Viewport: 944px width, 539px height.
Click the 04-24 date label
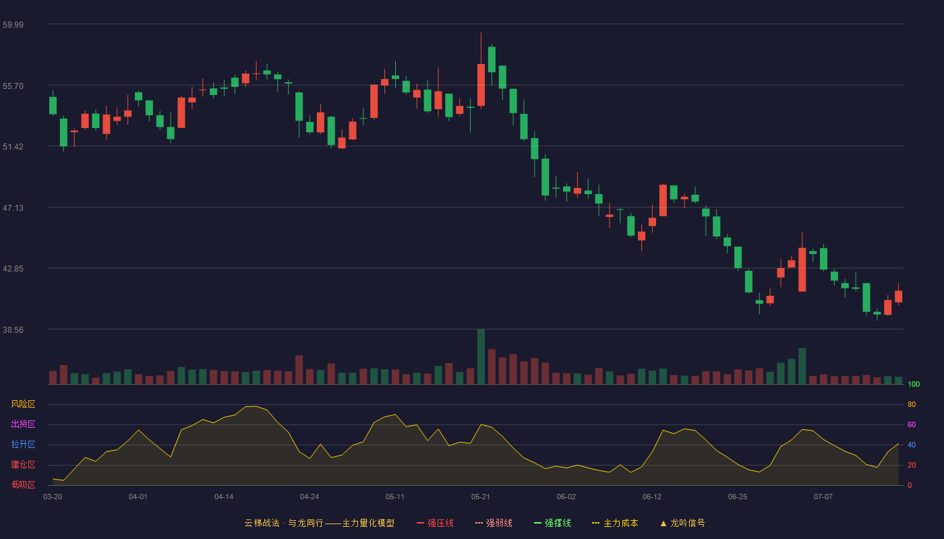309,497
